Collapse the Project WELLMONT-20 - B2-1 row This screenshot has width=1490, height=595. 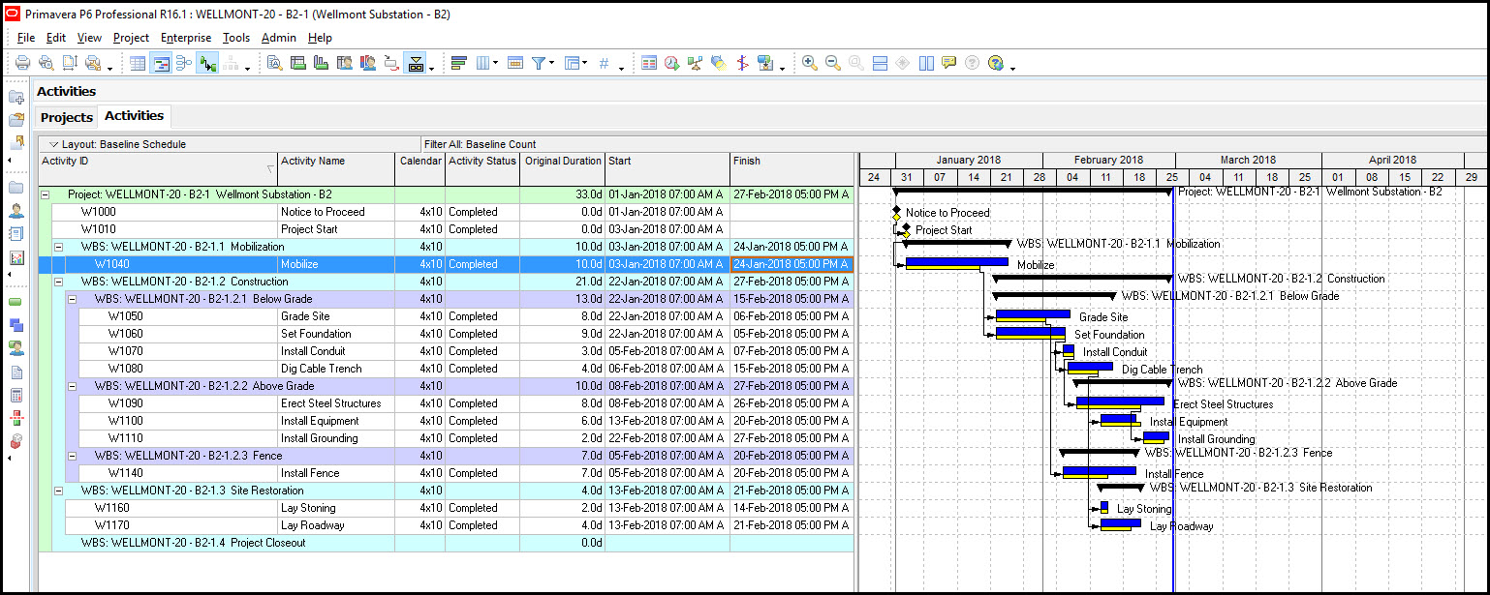pos(45,194)
